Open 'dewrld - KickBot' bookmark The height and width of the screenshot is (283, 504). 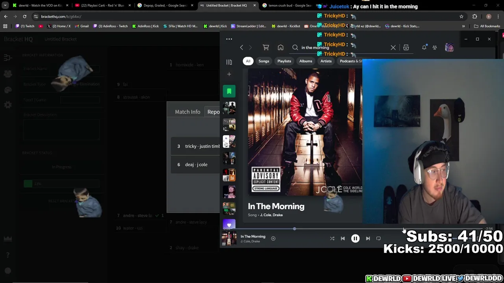(286, 26)
